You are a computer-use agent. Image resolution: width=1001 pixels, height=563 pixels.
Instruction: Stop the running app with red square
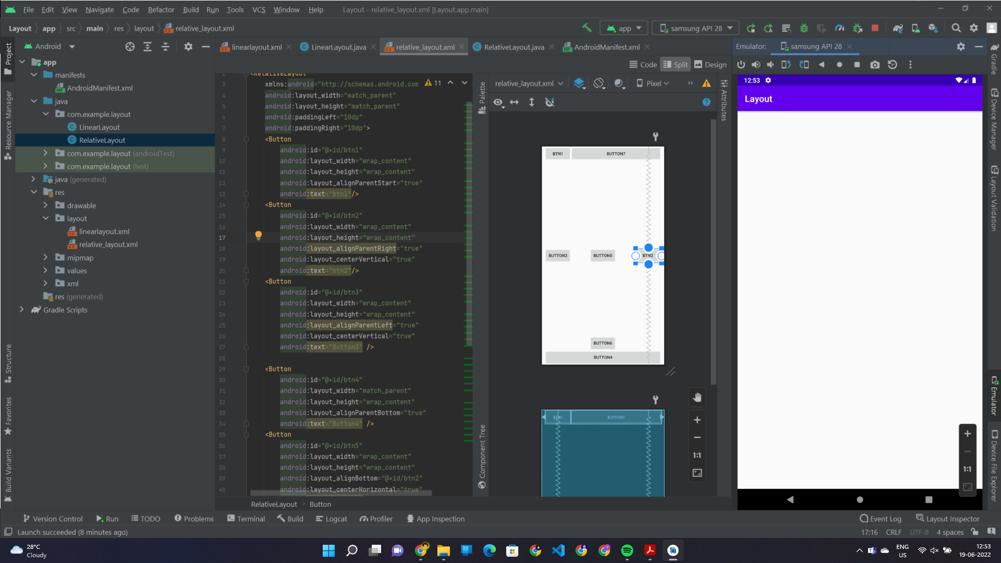tap(875, 28)
